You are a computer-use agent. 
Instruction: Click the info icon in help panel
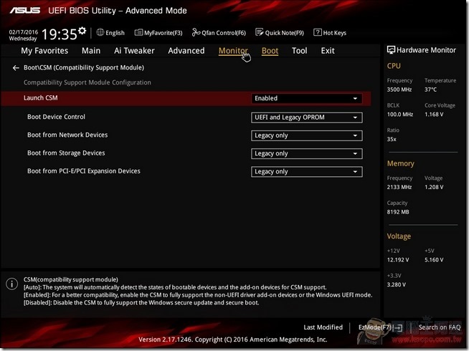[x=12, y=284]
